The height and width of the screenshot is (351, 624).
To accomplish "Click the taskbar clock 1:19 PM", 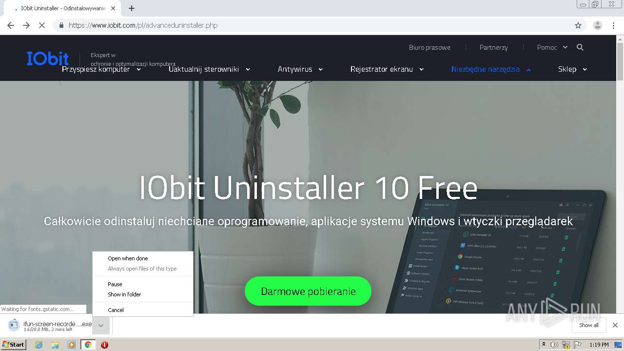I will (599, 345).
